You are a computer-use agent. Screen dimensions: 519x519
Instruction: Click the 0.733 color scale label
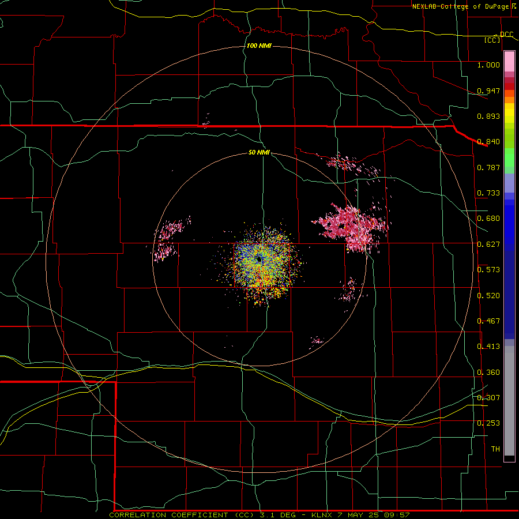(488, 193)
